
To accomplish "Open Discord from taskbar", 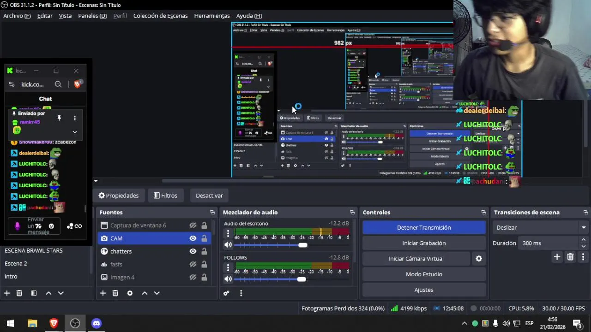I will (x=96, y=323).
